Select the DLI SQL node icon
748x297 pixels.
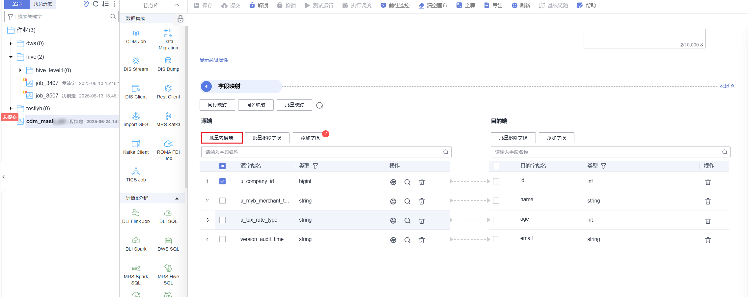pyautogui.click(x=168, y=213)
